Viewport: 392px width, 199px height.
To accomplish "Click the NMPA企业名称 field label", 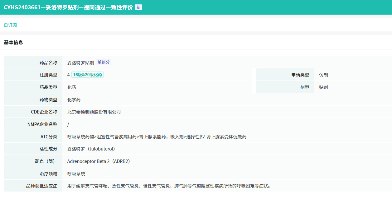I will (42, 124).
